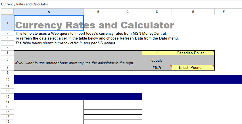
Task: Select the British Pound currency cell
Action: pos(193,68)
